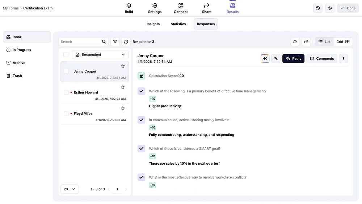Viewport: 362px width, 204px height.
Task: Open the filter funnel icon
Action: tap(115, 42)
